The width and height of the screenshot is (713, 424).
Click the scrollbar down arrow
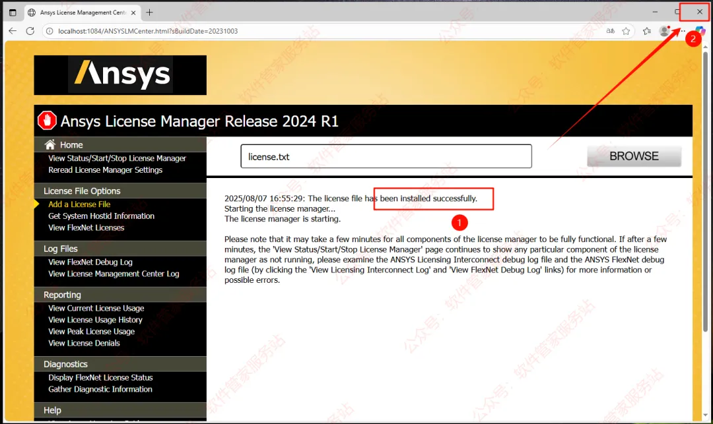(705, 415)
